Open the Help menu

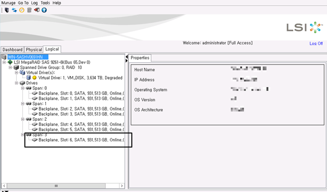(57, 3)
